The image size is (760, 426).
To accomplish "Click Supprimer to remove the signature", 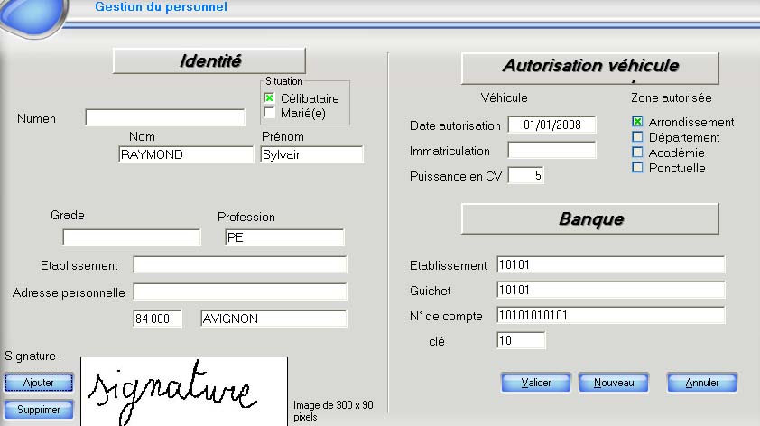I will [x=38, y=410].
